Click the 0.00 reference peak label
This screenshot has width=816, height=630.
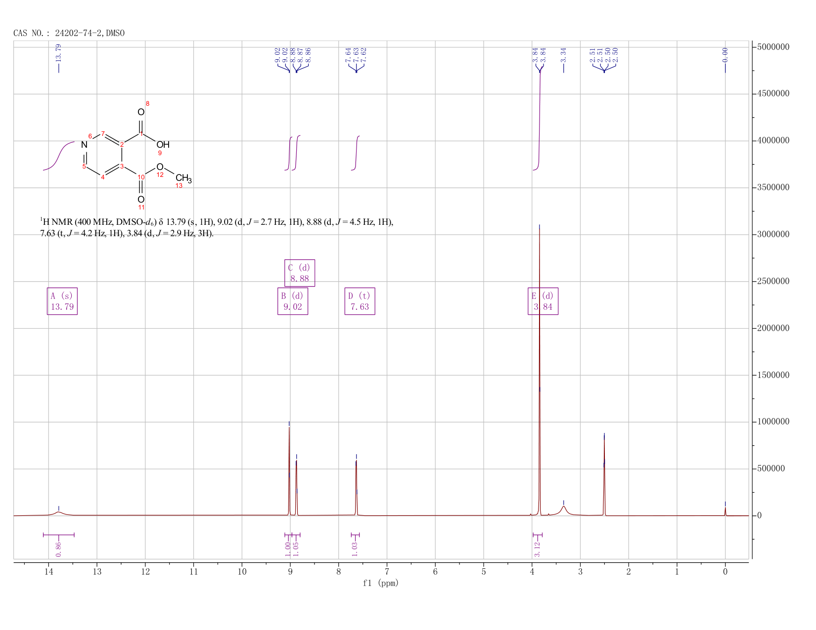725,55
